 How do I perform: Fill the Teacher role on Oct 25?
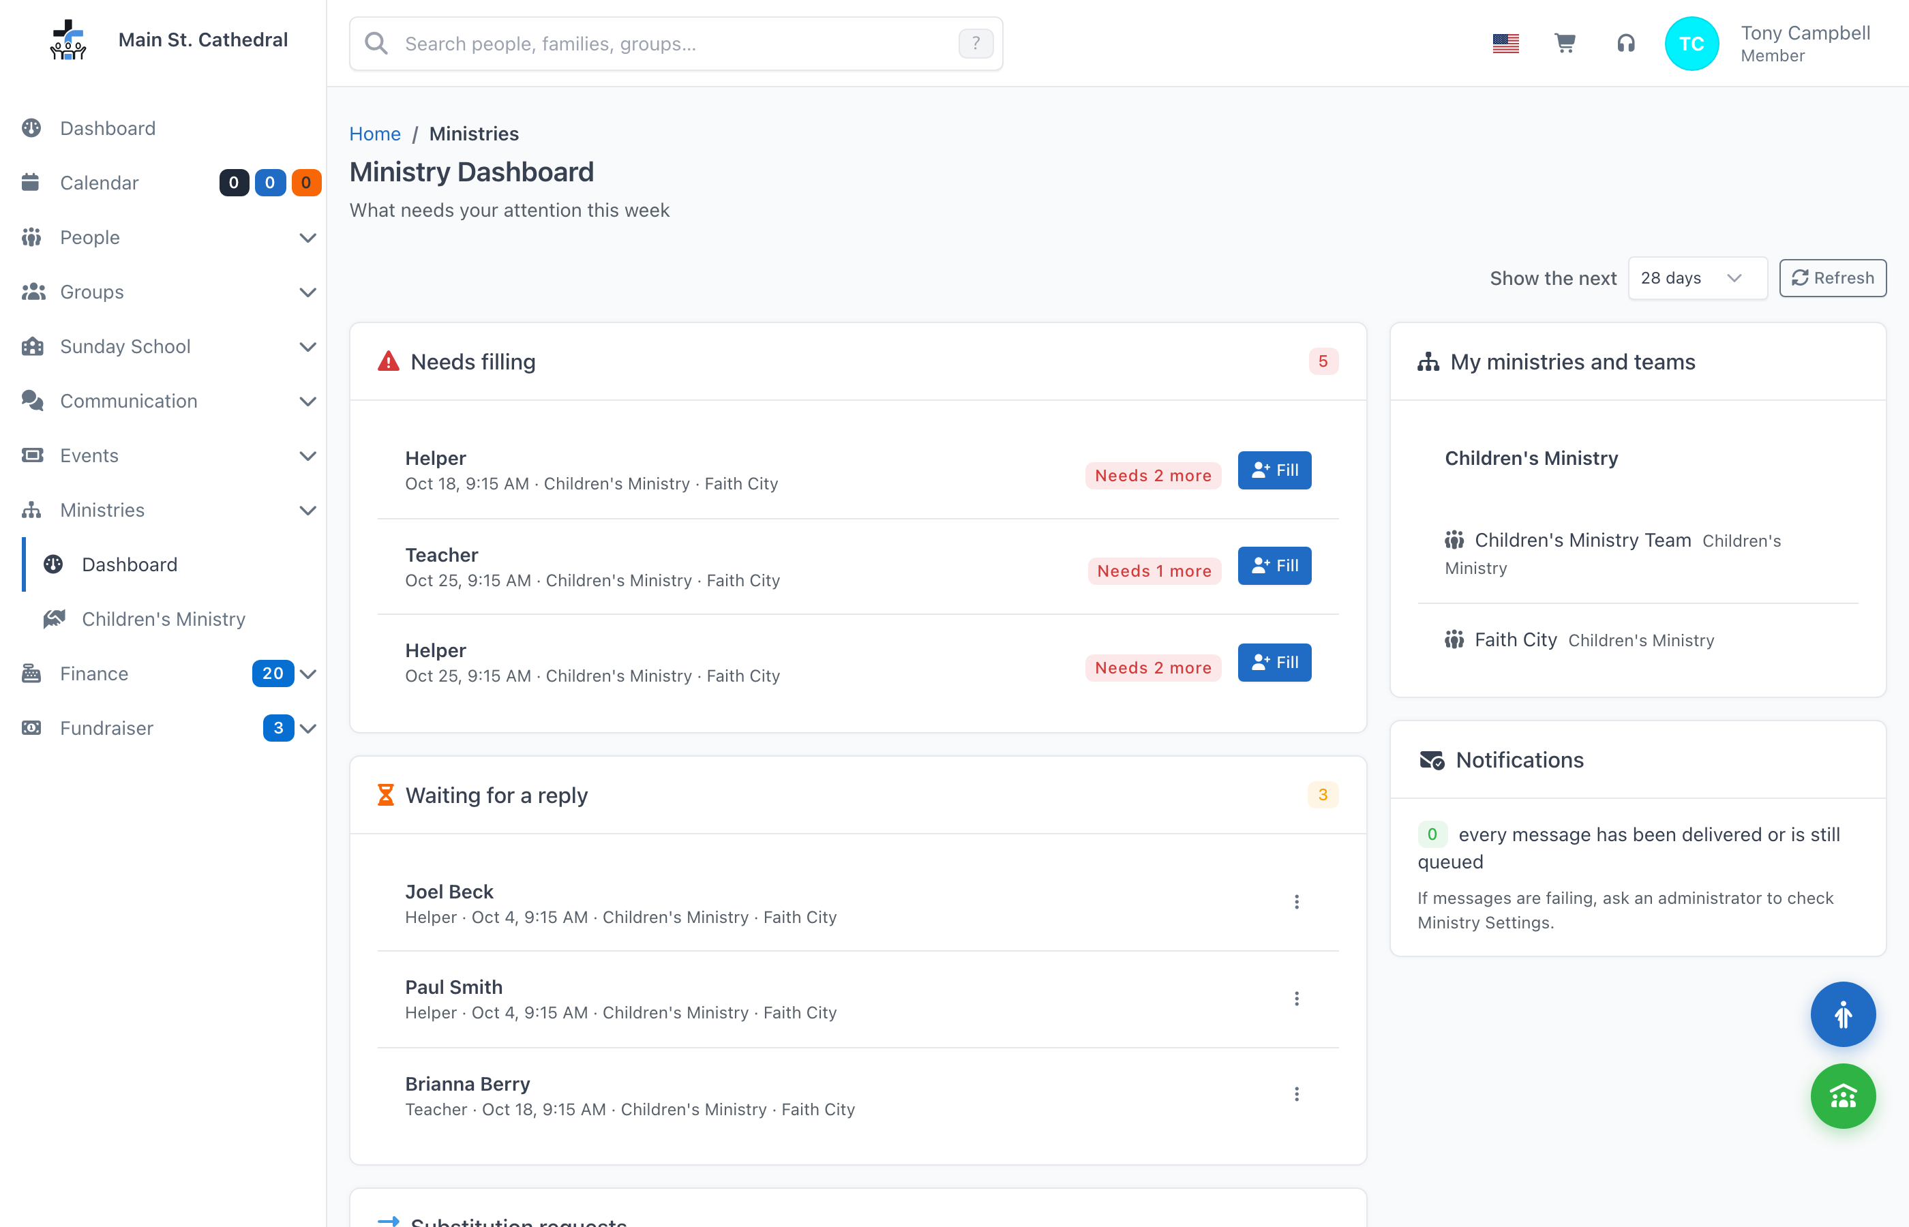click(x=1274, y=566)
